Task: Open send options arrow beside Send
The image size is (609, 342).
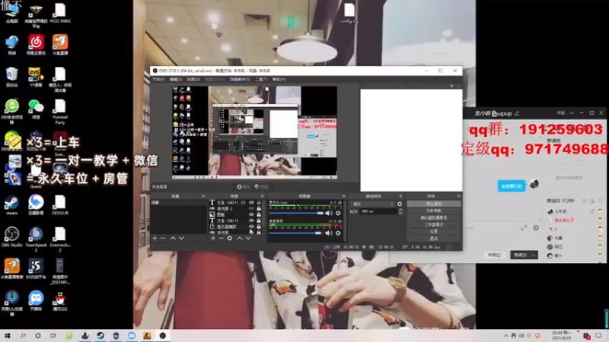Action: (x=534, y=255)
